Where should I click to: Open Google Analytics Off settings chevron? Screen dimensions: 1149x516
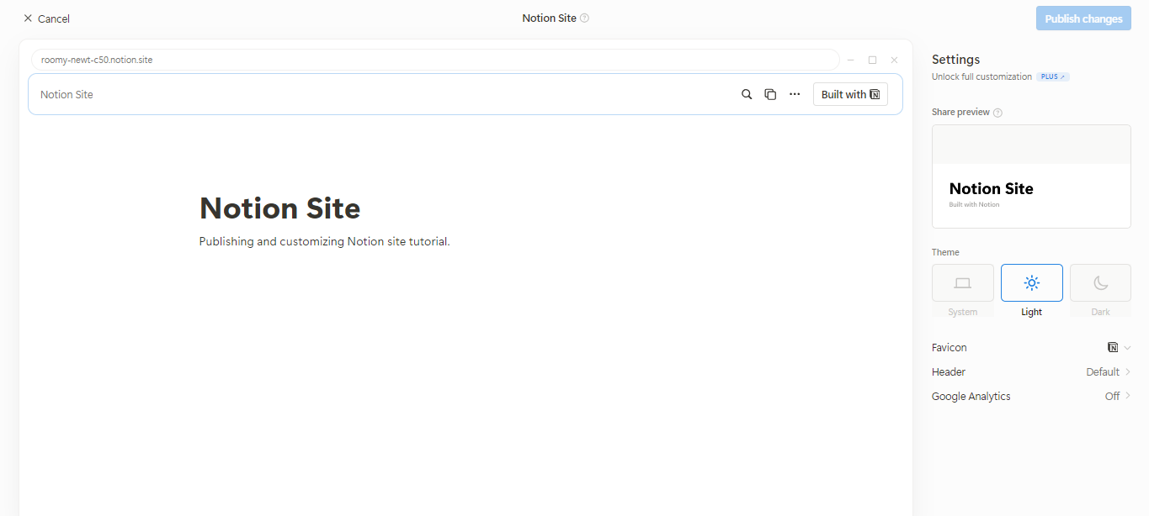(1128, 396)
